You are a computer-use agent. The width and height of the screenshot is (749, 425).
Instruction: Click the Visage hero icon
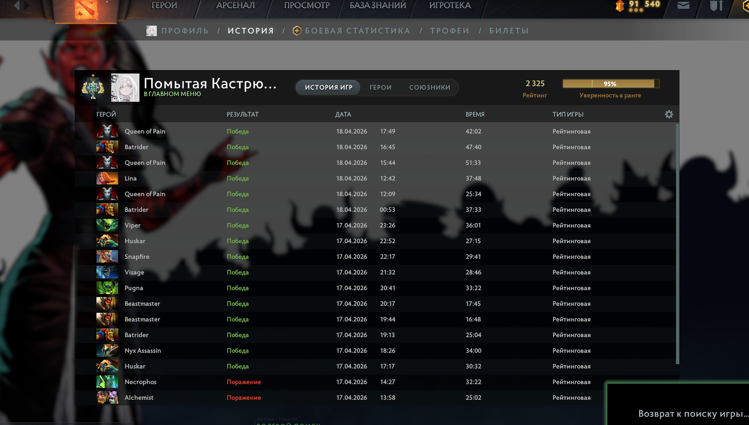pyautogui.click(x=107, y=272)
